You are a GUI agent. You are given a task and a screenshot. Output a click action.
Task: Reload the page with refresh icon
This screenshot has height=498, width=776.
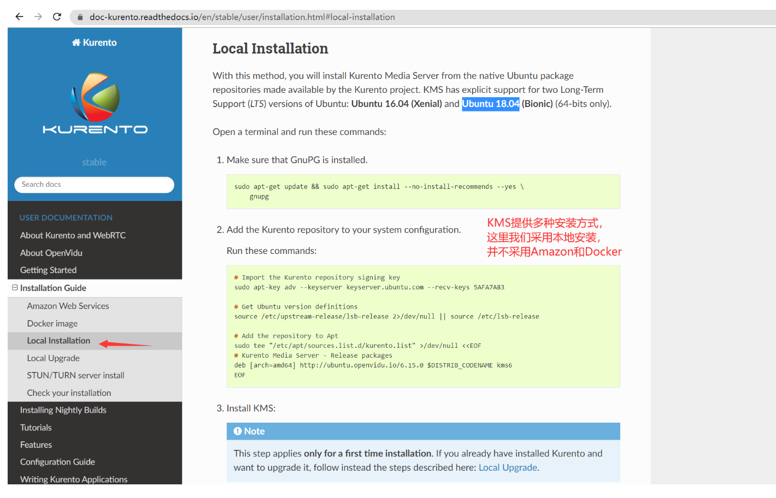57,17
